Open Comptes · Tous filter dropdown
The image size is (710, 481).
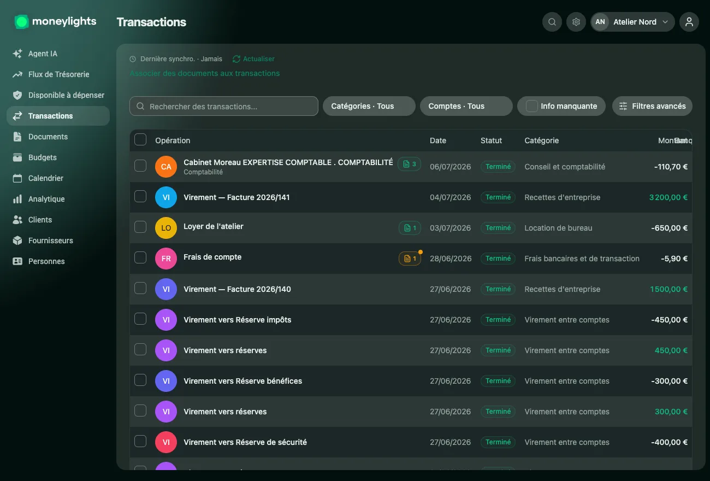tap(466, 106)
